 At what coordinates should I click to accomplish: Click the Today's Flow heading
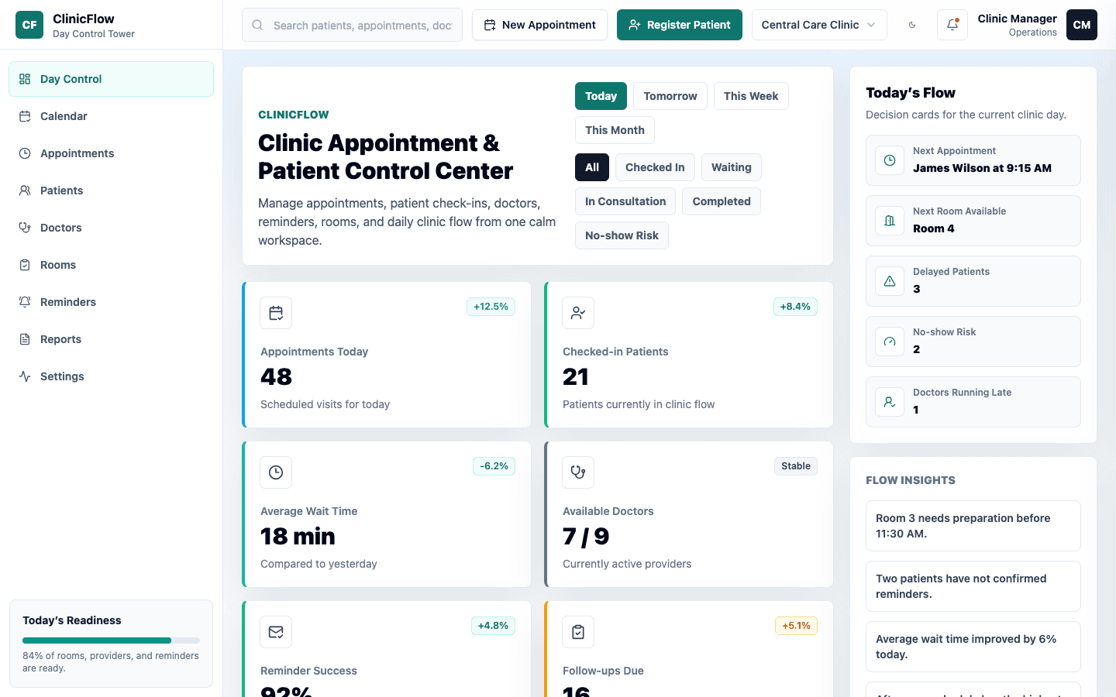(x=911, y=93)
